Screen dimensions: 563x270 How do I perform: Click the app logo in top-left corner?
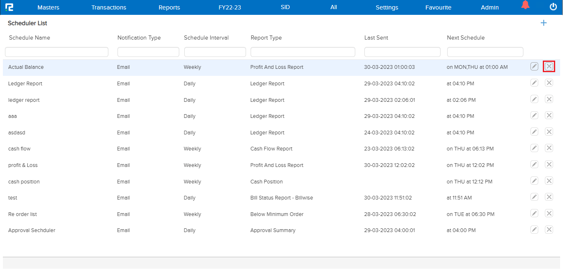(x=9, y=7)
